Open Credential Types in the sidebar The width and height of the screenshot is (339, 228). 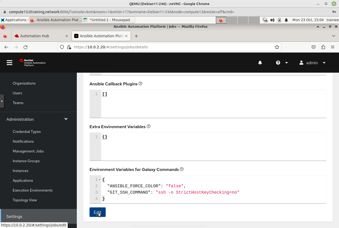[27, 132]
